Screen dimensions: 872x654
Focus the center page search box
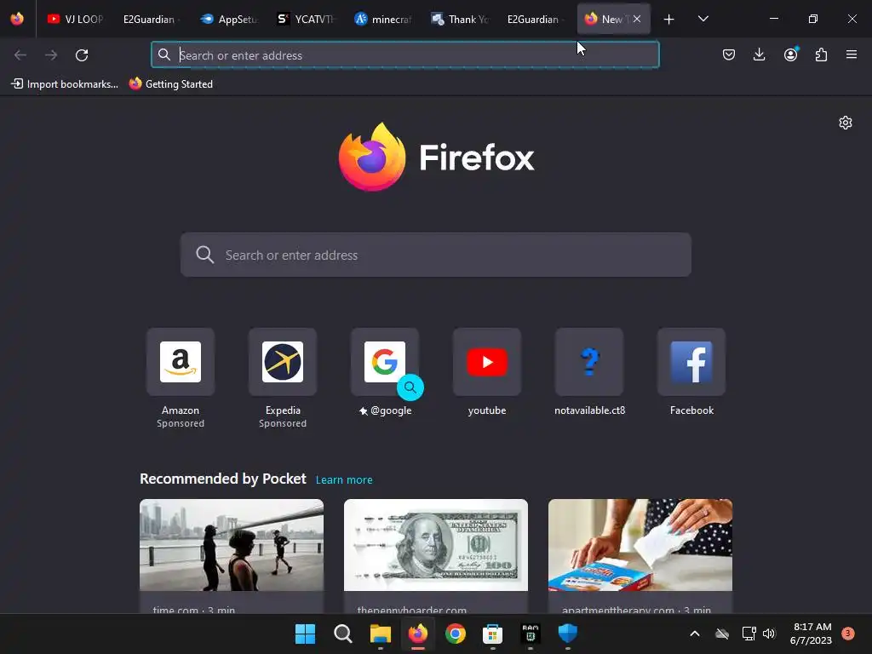(x=436, y=255)
